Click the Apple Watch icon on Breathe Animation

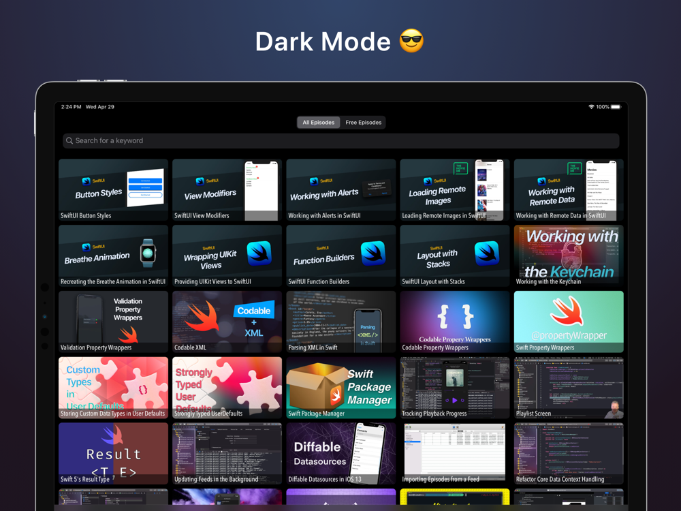point(148,253)
